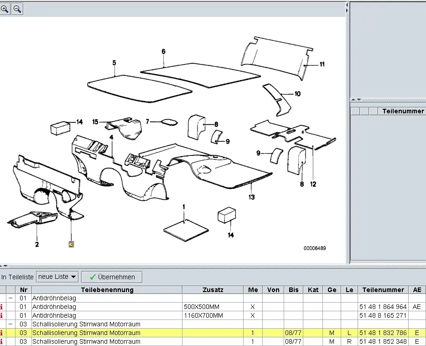Screen dimensions: 426x346
Task: Click info icon for part 51 48 1 852 348
Action: point(2,341)
